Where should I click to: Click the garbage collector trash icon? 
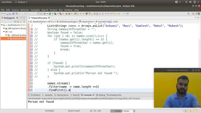(134, 111)
